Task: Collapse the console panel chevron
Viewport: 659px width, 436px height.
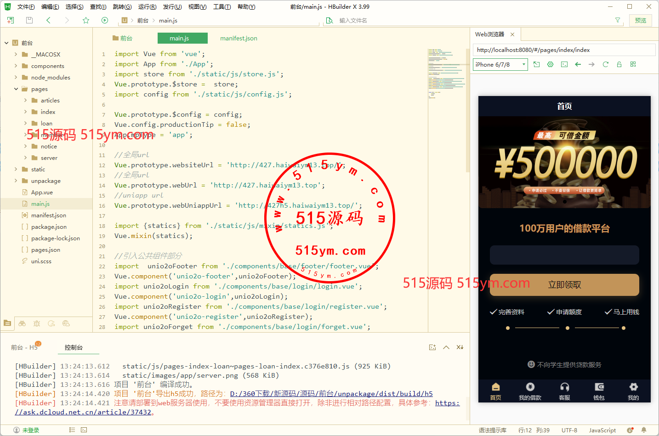Action: pos(446,347)
